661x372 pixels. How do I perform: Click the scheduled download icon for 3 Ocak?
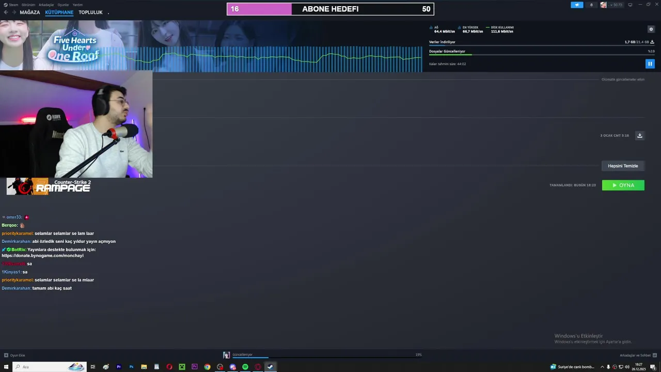point(639,135)
